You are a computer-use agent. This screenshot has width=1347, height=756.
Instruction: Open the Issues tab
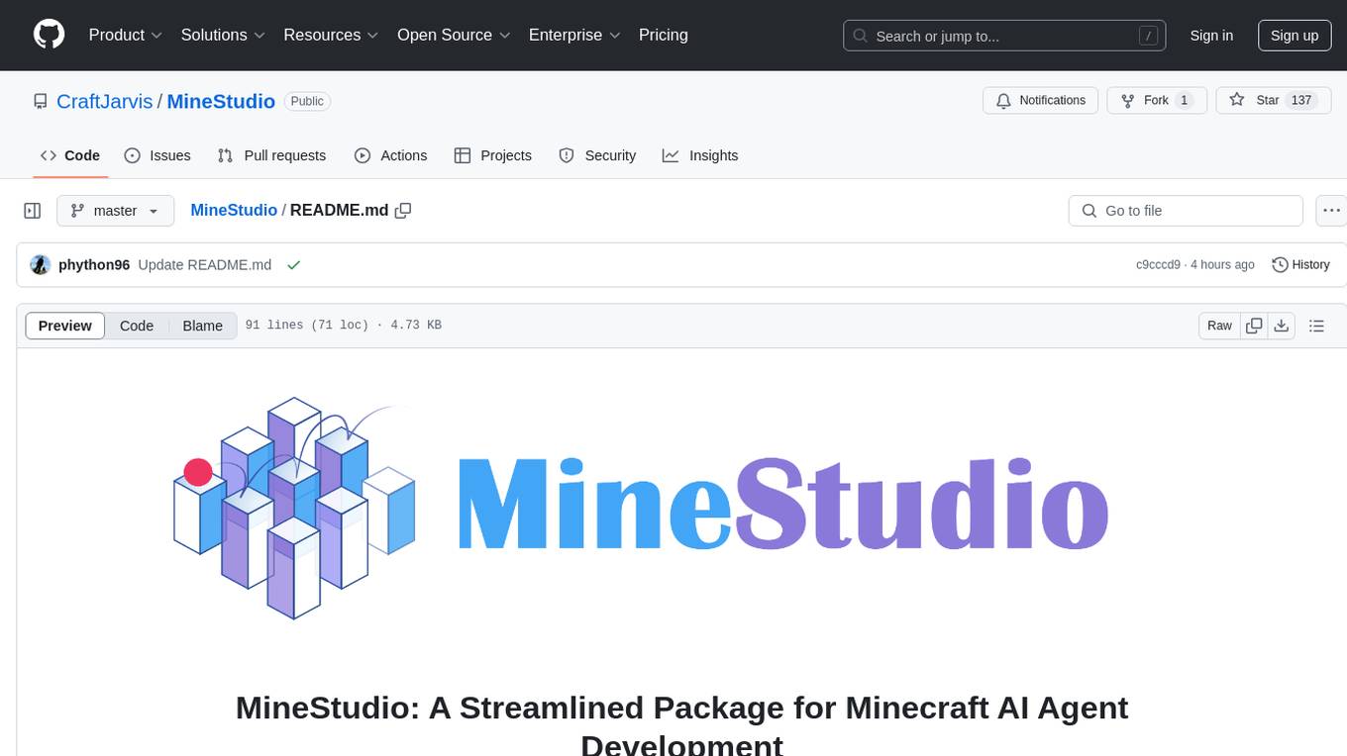tap(157, 155)
